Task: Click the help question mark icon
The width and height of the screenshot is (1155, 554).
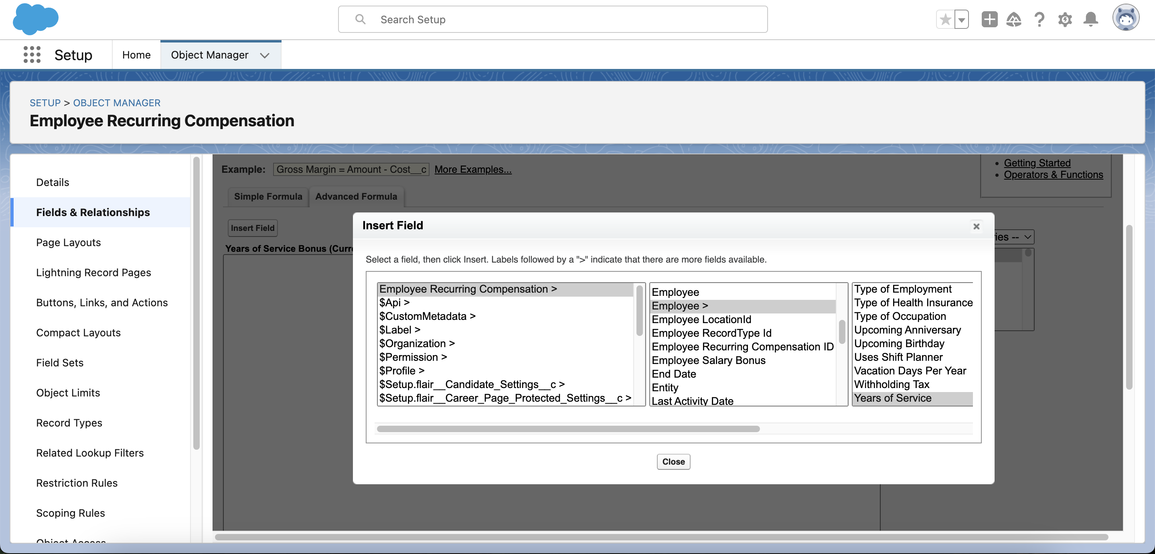Action: pos(1039,19)
